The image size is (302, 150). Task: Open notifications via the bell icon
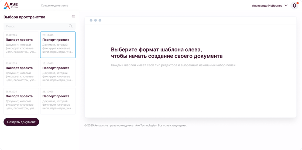294,6
